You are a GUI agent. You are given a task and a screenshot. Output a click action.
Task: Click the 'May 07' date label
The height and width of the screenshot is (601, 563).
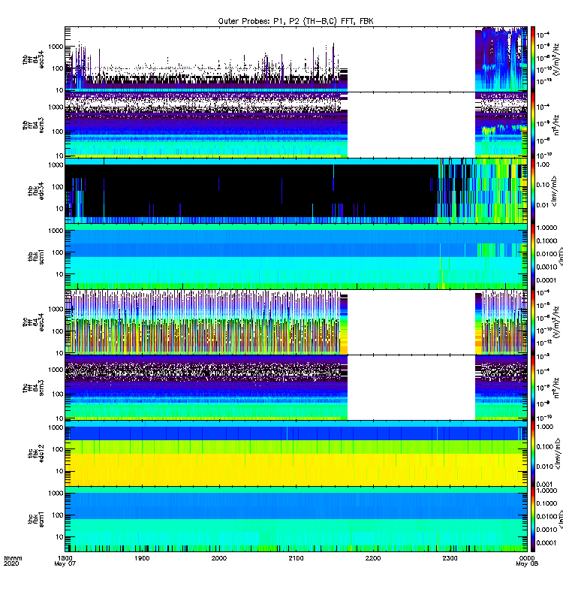click(x=65, y=564)
